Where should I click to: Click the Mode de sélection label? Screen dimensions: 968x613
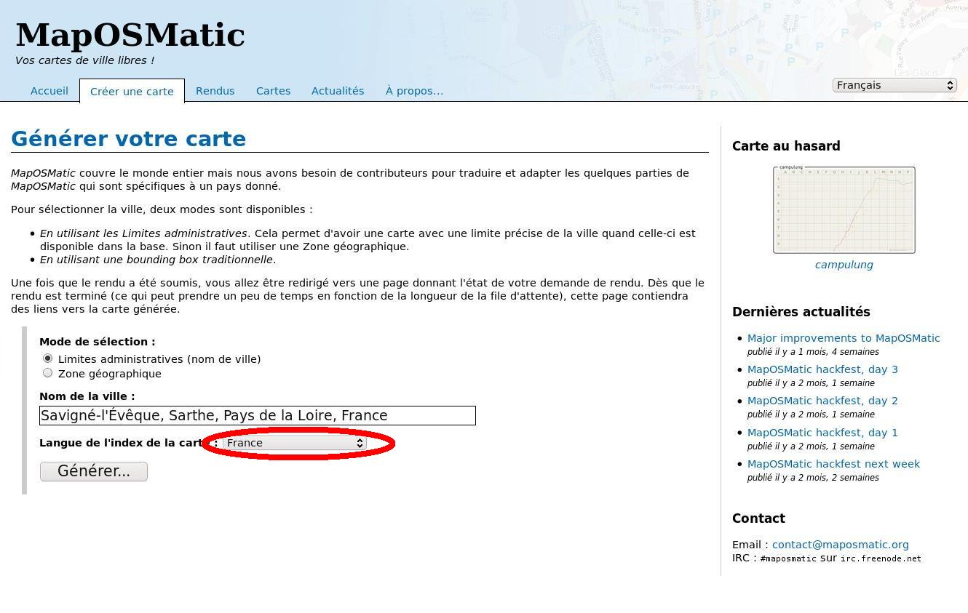pyautogui.click(x=98, y=342)
